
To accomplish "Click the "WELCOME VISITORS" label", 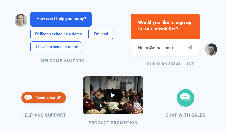I will [x=62, y=61].
